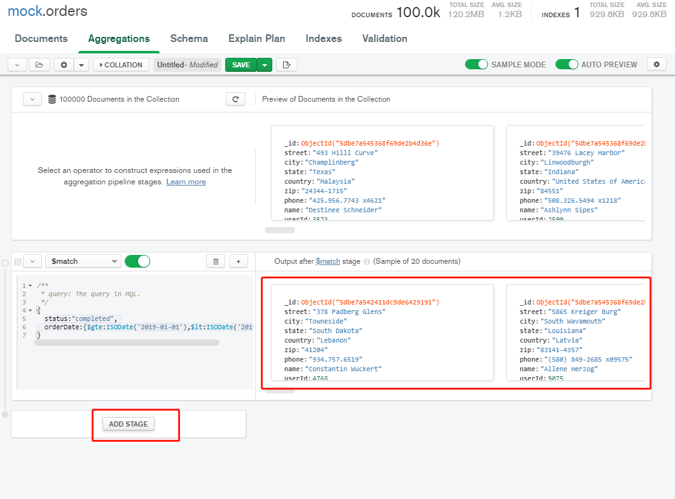Click the "39476 Lacey Harbor" street value
Image resolution: width=675 pixels, height=499 pixels.
[x=587, y=153]
